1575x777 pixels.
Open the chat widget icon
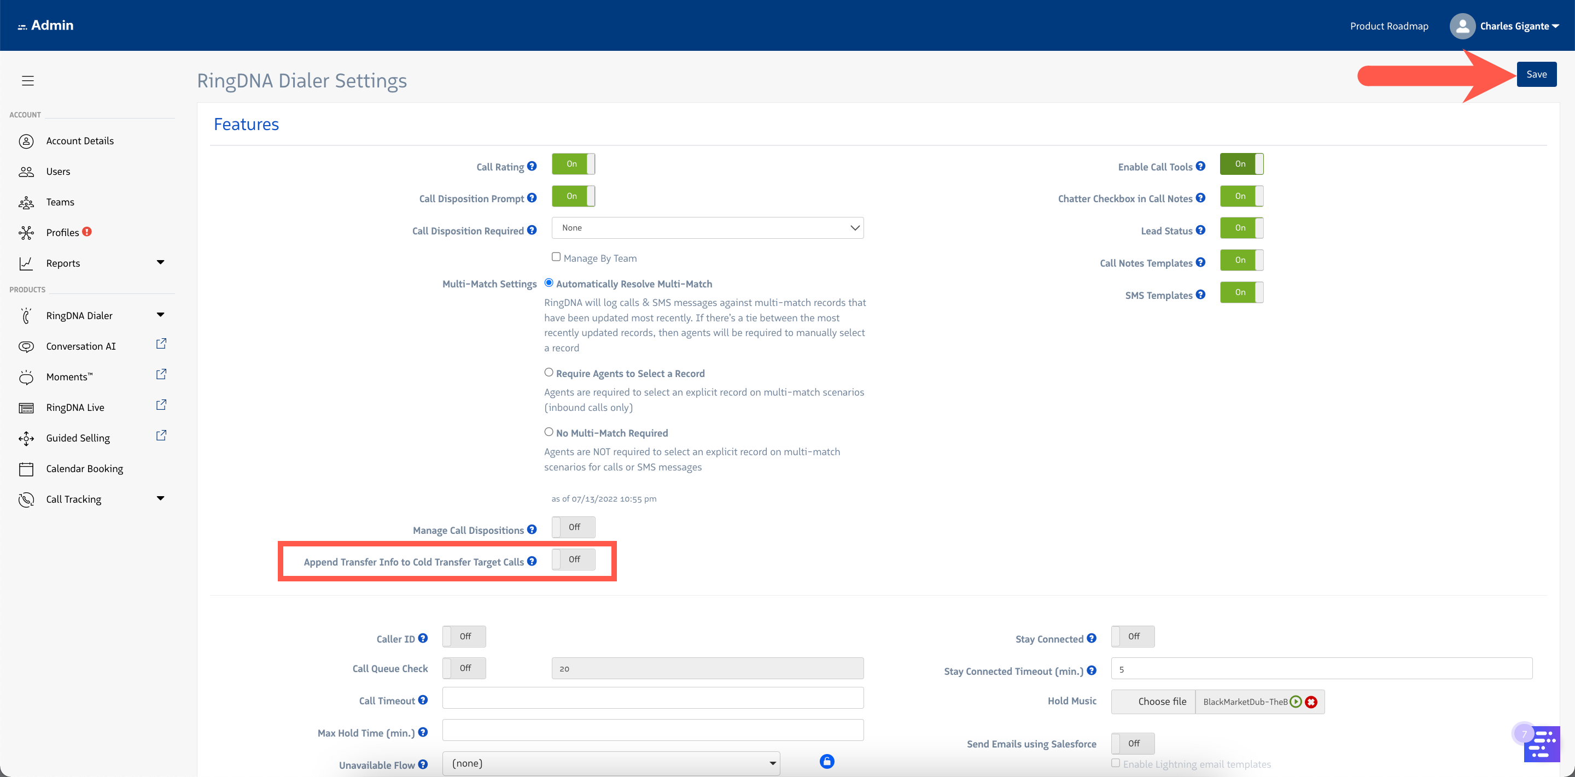tap(1542, 744)
